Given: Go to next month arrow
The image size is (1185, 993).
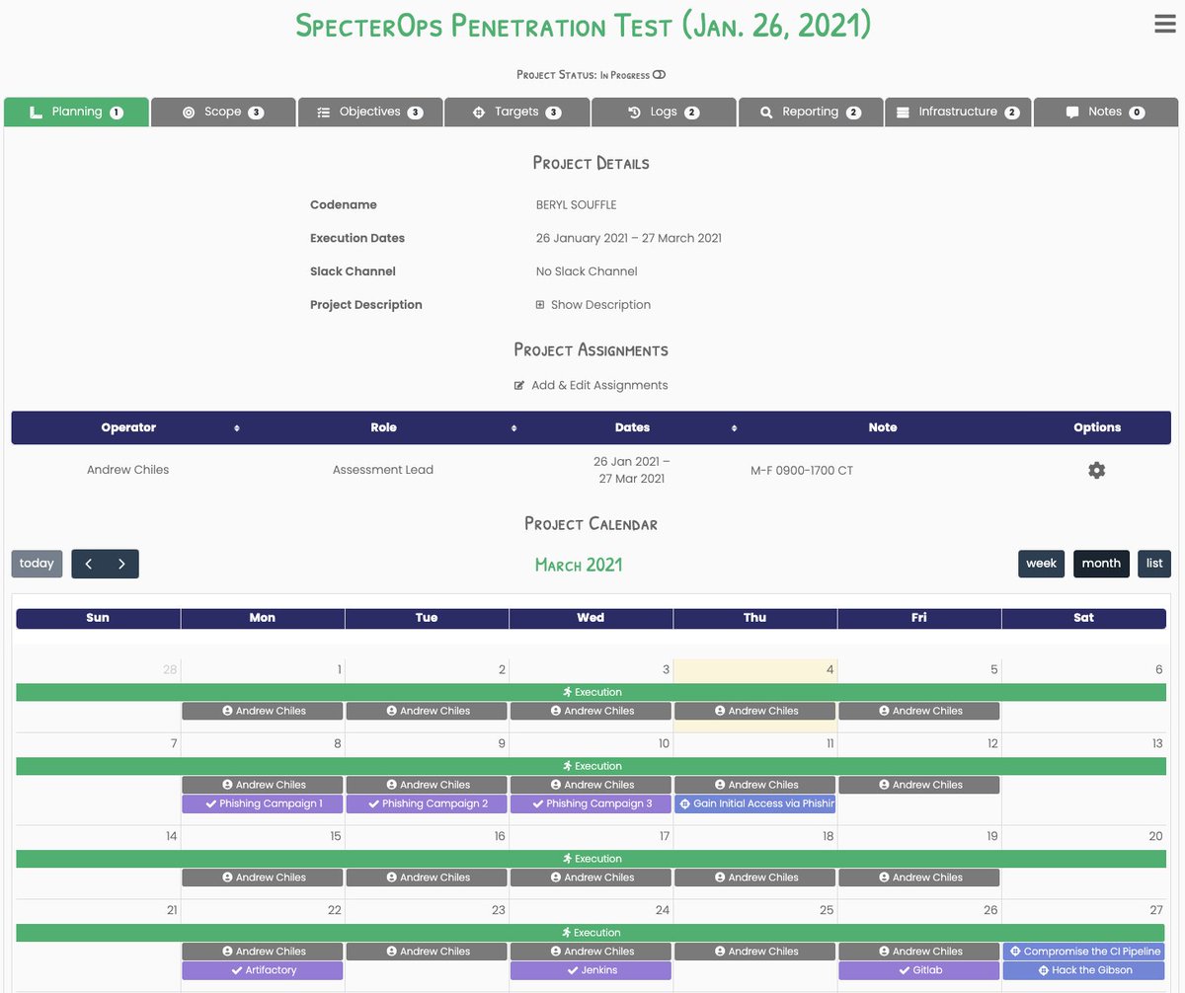Looking at the screenshot, I should click(121, 564).
